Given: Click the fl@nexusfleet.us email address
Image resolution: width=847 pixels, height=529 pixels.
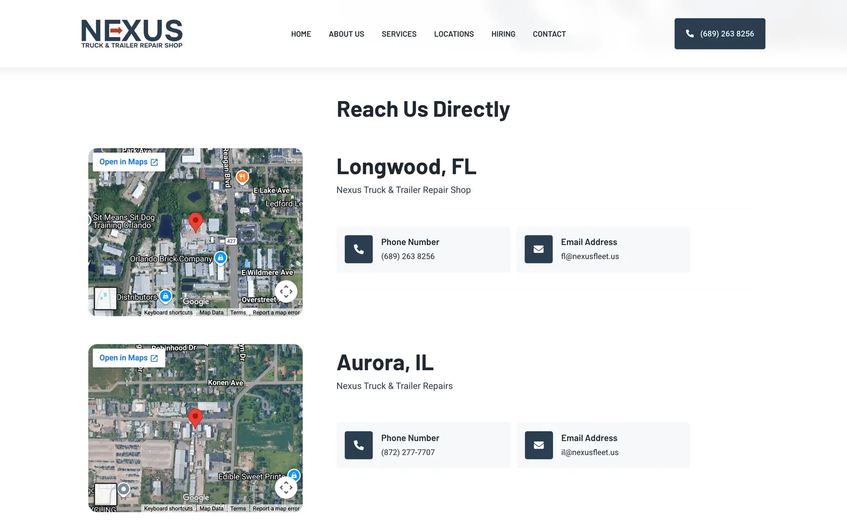Looking at the screenshot, I should [590, 257].
